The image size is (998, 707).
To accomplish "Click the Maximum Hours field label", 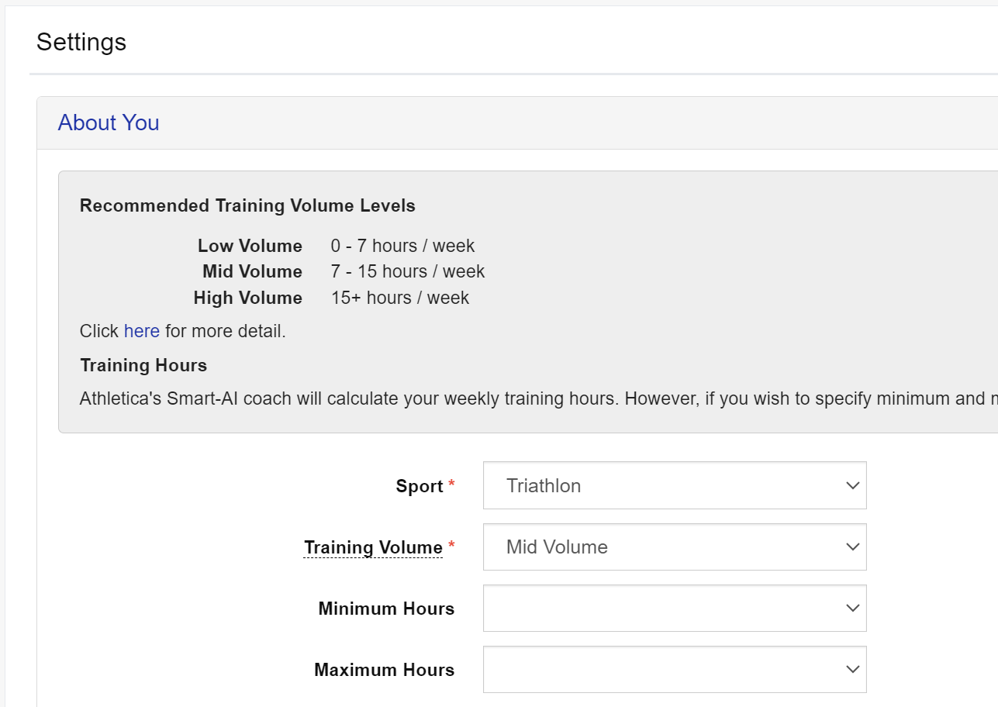I will (x=384, y=671).
